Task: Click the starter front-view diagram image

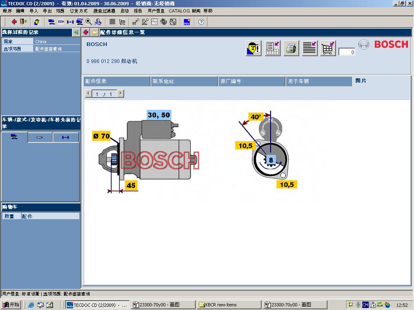Action: click(x=267, y=150)
